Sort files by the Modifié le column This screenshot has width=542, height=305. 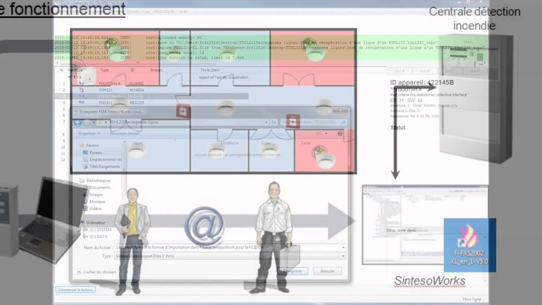coord(230,143)
